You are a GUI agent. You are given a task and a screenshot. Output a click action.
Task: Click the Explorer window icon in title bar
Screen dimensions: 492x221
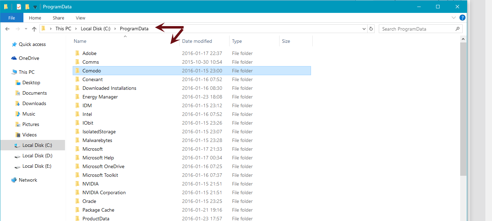tap(6, 7)
